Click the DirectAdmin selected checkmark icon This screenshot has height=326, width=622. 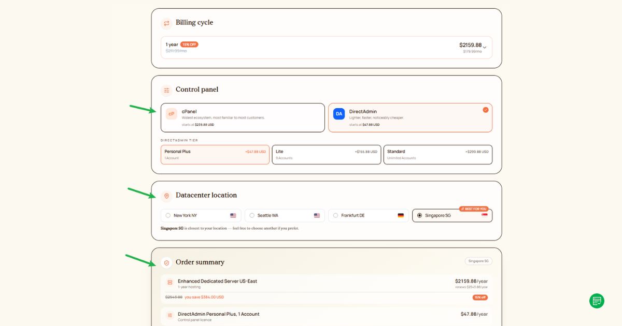pos(486,110)
